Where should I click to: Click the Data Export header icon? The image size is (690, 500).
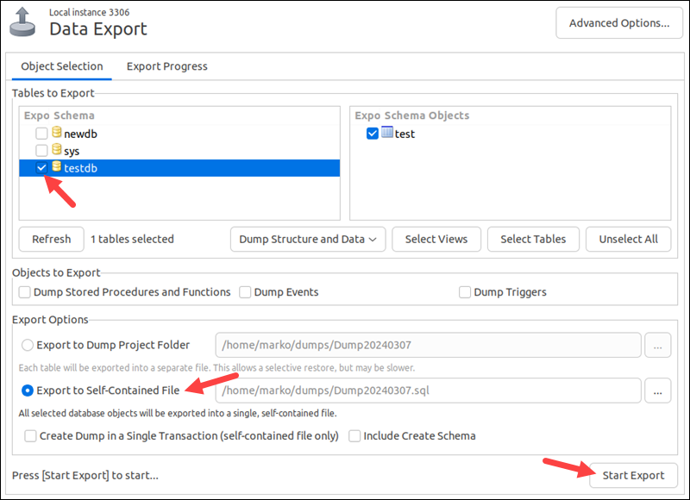[23, 22]
